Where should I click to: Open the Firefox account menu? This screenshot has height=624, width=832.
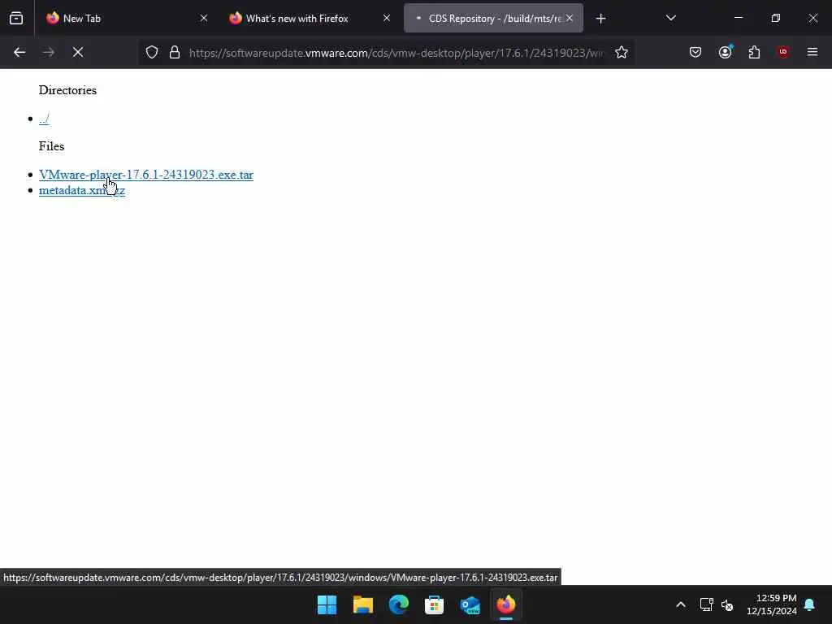(x=725, y=52)
